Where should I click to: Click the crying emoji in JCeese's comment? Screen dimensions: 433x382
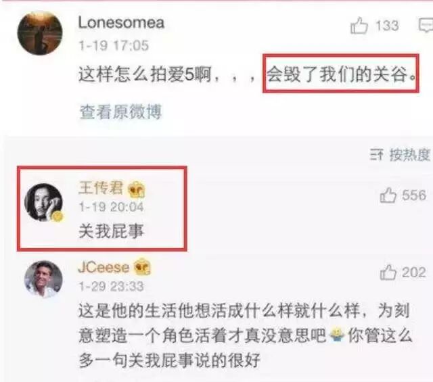[x=337, y=335]
